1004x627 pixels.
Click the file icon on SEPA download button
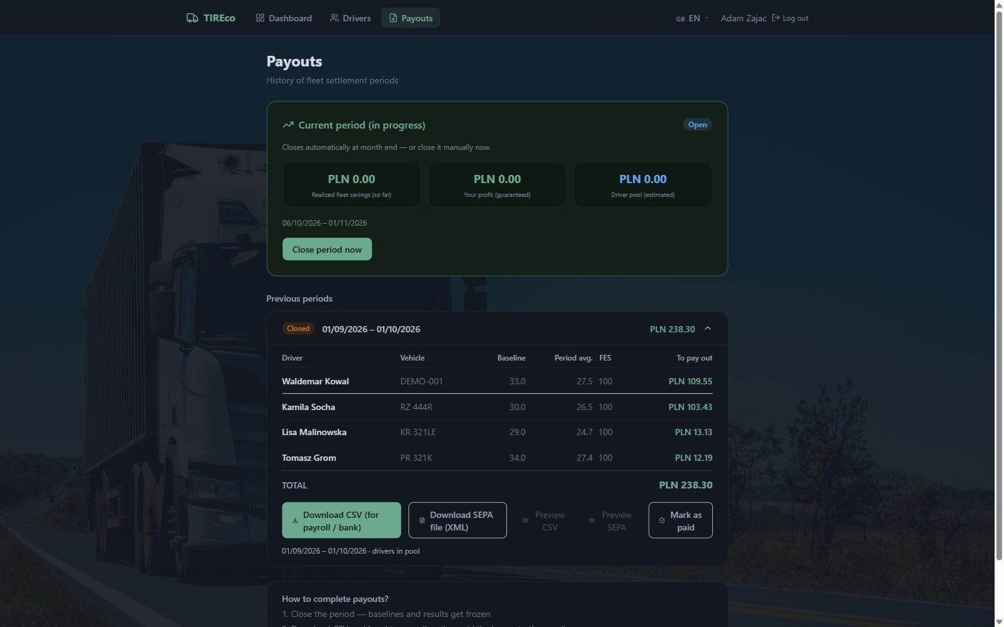tap(422, 520)
